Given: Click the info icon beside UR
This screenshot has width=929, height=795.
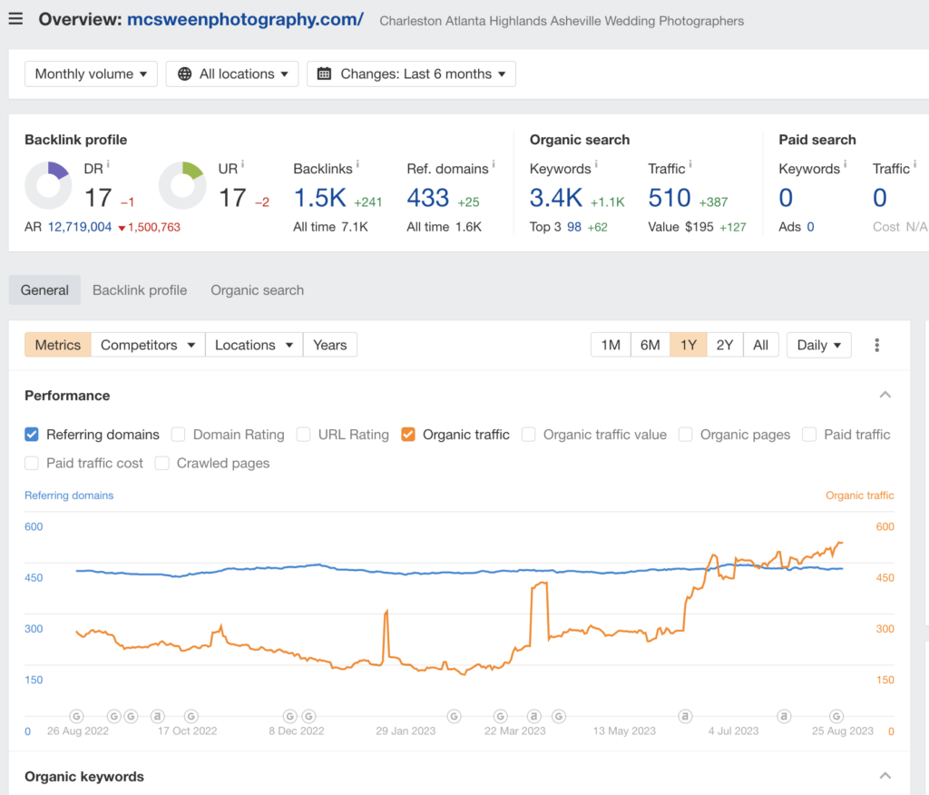Looking at the screenshot, I should tap(242, 164).
